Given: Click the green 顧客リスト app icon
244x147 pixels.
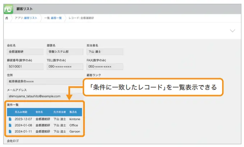Looking at the screenshot, I should pyautogui.click(x=8, y=9).
